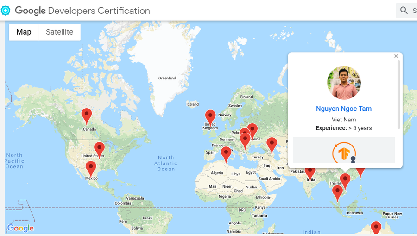
Task: Select the map pin over India
Action: [x=310, y=174]
